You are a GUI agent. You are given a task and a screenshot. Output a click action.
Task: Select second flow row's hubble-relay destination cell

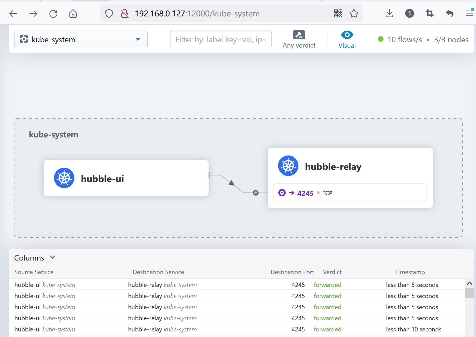[x=162, y=296]
